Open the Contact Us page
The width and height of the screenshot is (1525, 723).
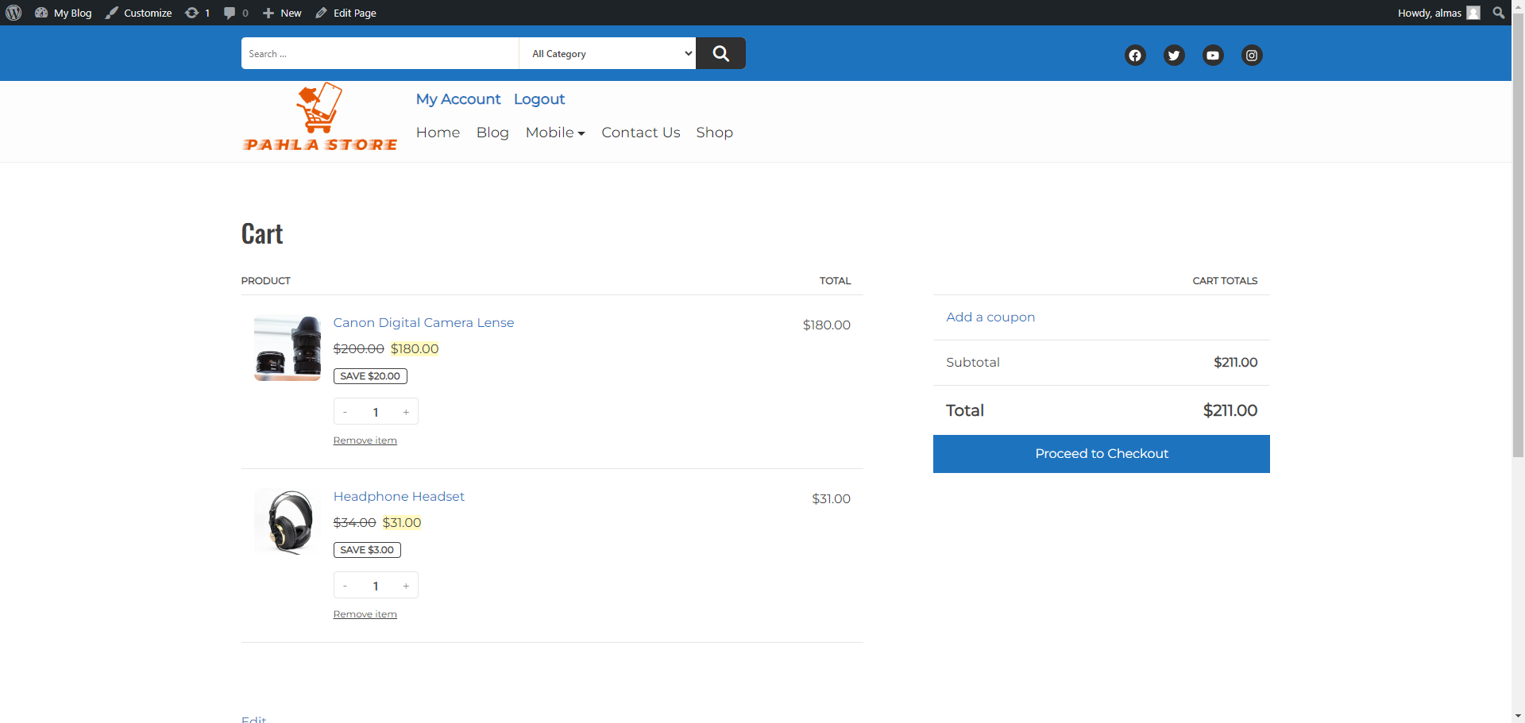pos(640,133)
